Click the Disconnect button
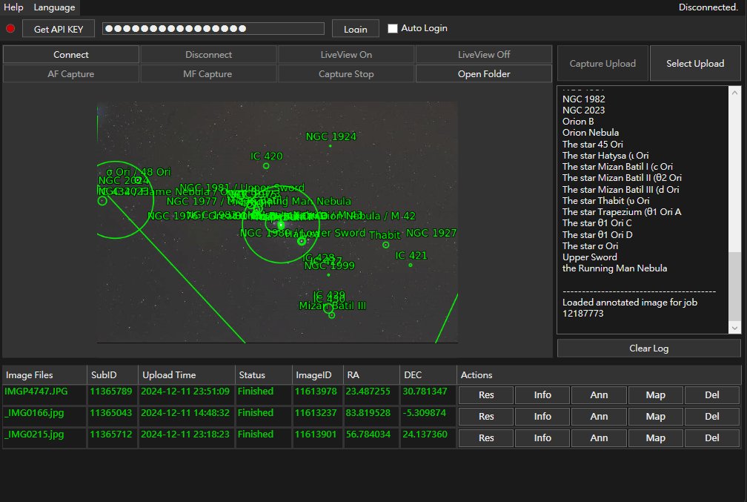The image size is (747, 502). coord(209,54)
